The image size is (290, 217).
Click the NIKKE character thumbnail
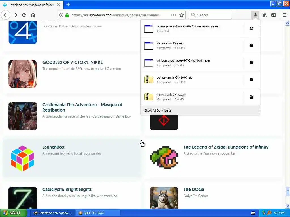click(23, 74)
